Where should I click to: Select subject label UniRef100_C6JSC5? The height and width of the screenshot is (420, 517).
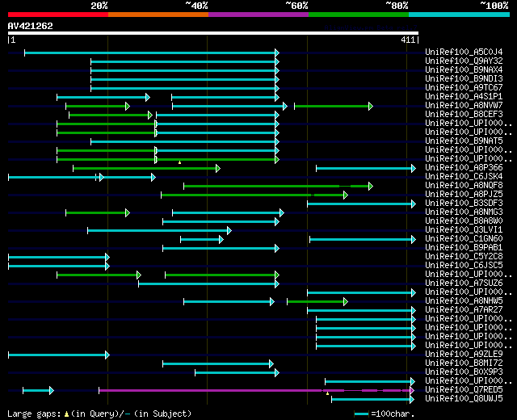[x=464, y=266]
